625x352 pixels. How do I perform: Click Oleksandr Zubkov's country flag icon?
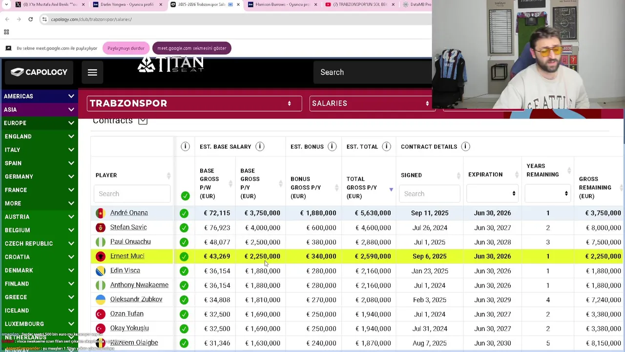(101, 300)
